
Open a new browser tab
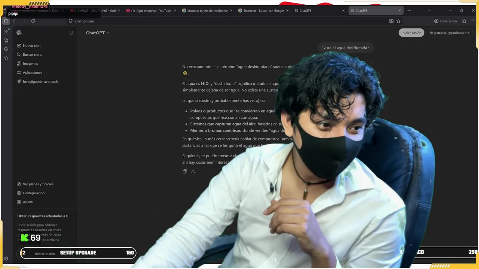pos(409,10)
